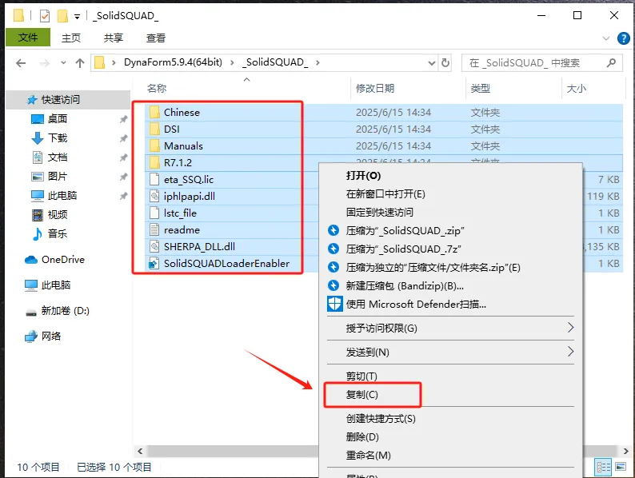
Task: Switch to the large icons view
Action: tap(621, 467)
